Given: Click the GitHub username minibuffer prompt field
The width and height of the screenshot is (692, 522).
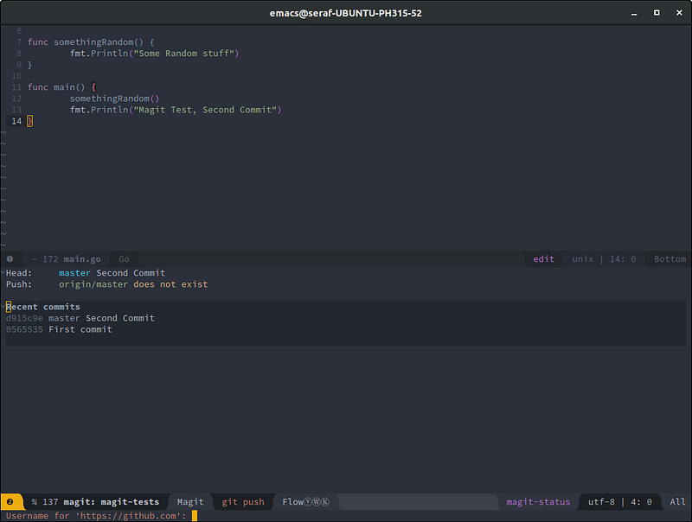Looking at the screenshot, I should [x=195, y=516].
